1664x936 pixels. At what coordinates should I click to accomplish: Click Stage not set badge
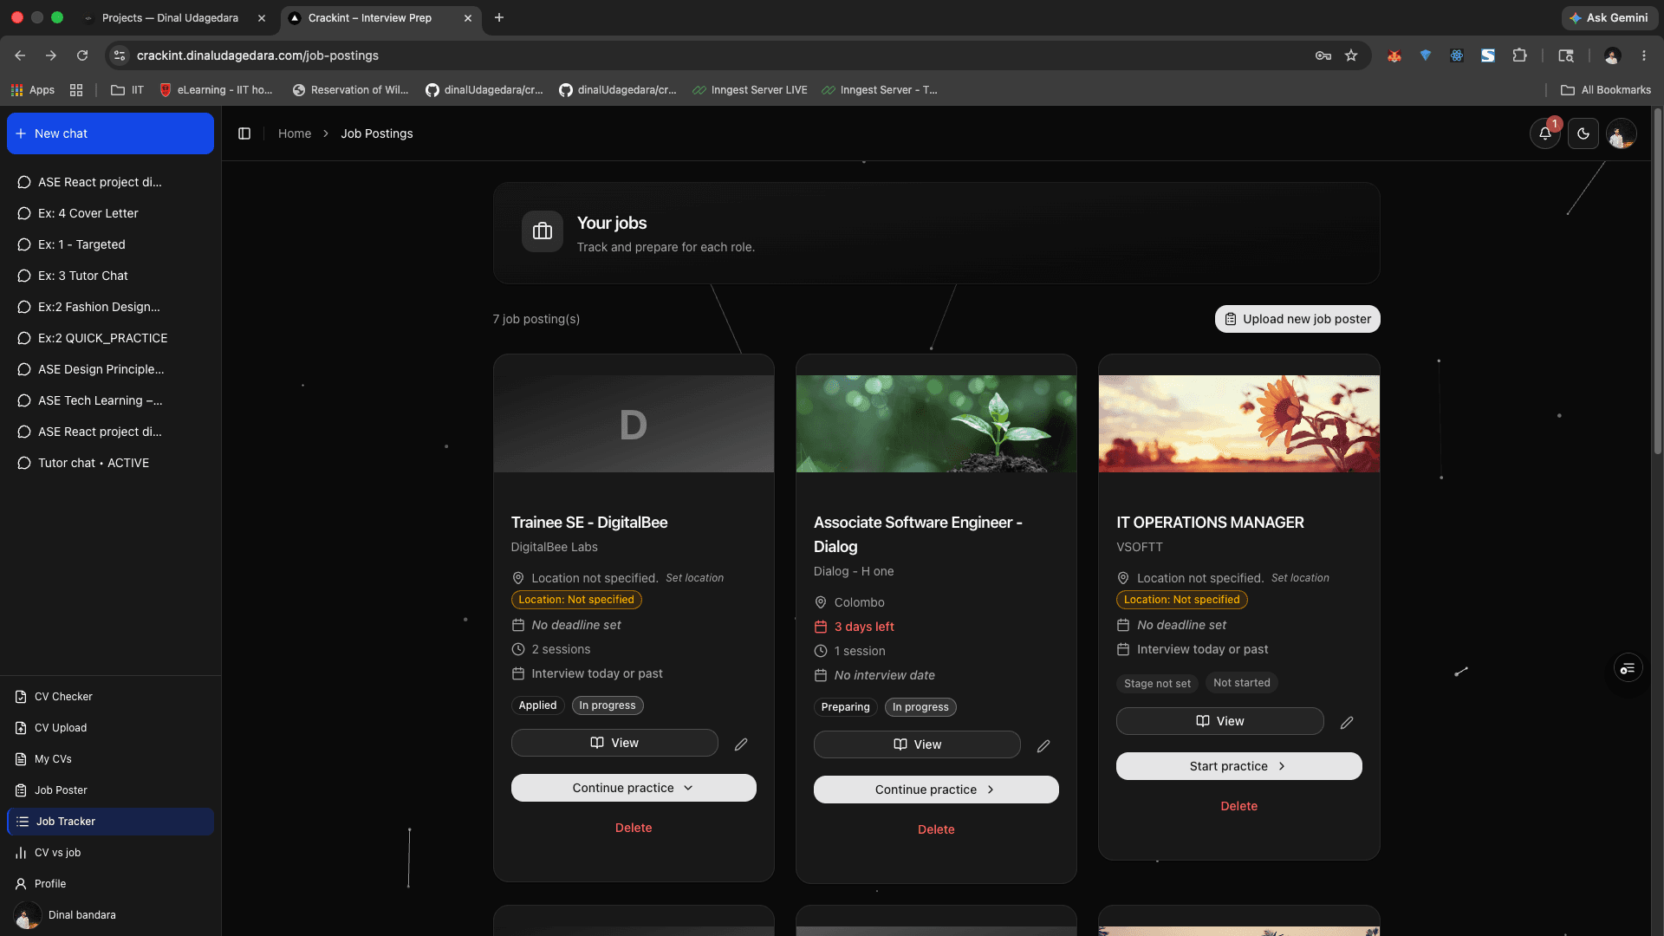tap(1157, 683)
